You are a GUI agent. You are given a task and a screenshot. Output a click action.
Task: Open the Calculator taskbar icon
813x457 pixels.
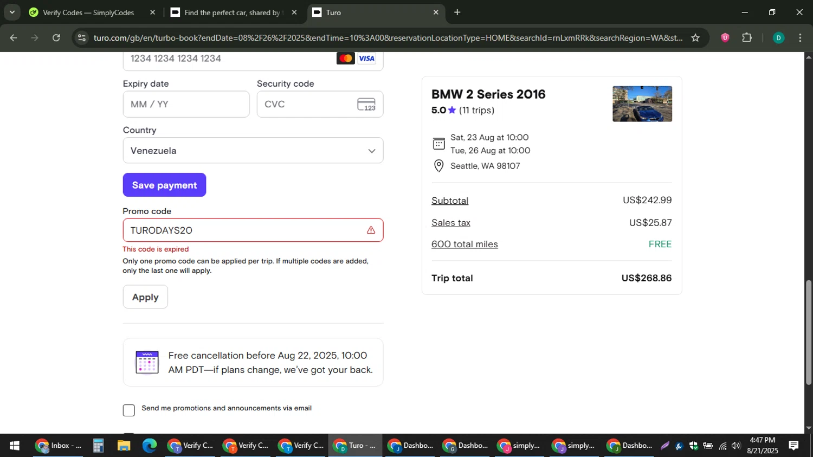(x=98, y=446)
